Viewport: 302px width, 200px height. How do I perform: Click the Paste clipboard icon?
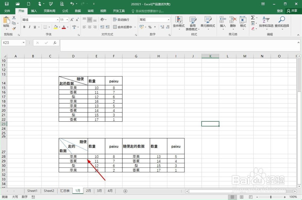[6, 20]
